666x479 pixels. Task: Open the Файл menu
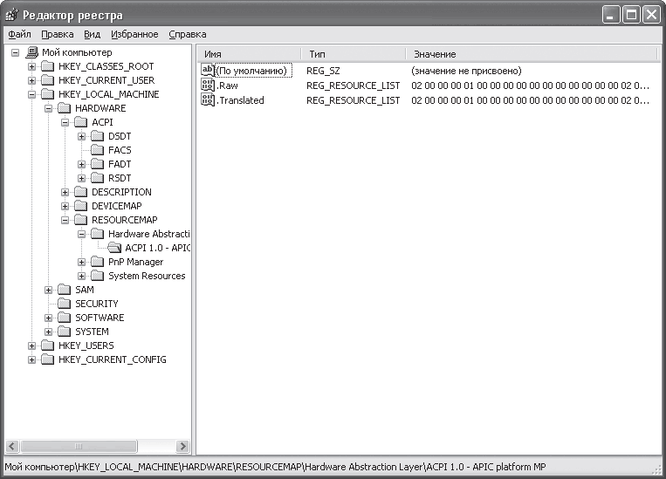pos(19,34)
